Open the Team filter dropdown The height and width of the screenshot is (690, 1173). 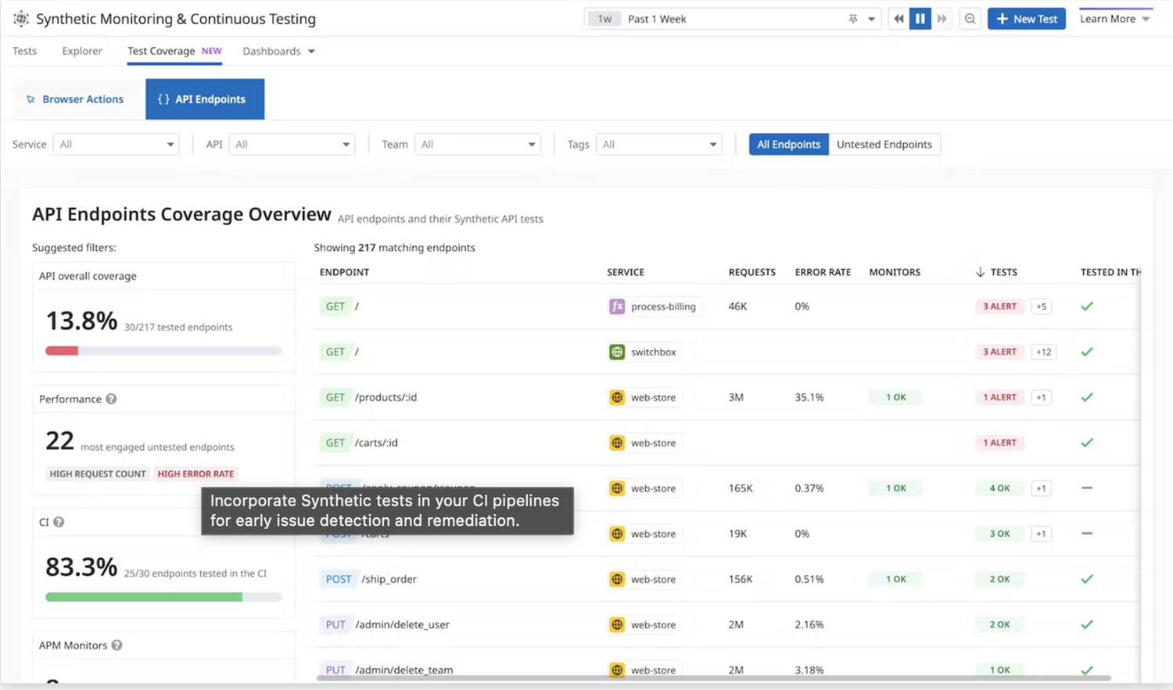pyautogui.click(x=478, y=144)
